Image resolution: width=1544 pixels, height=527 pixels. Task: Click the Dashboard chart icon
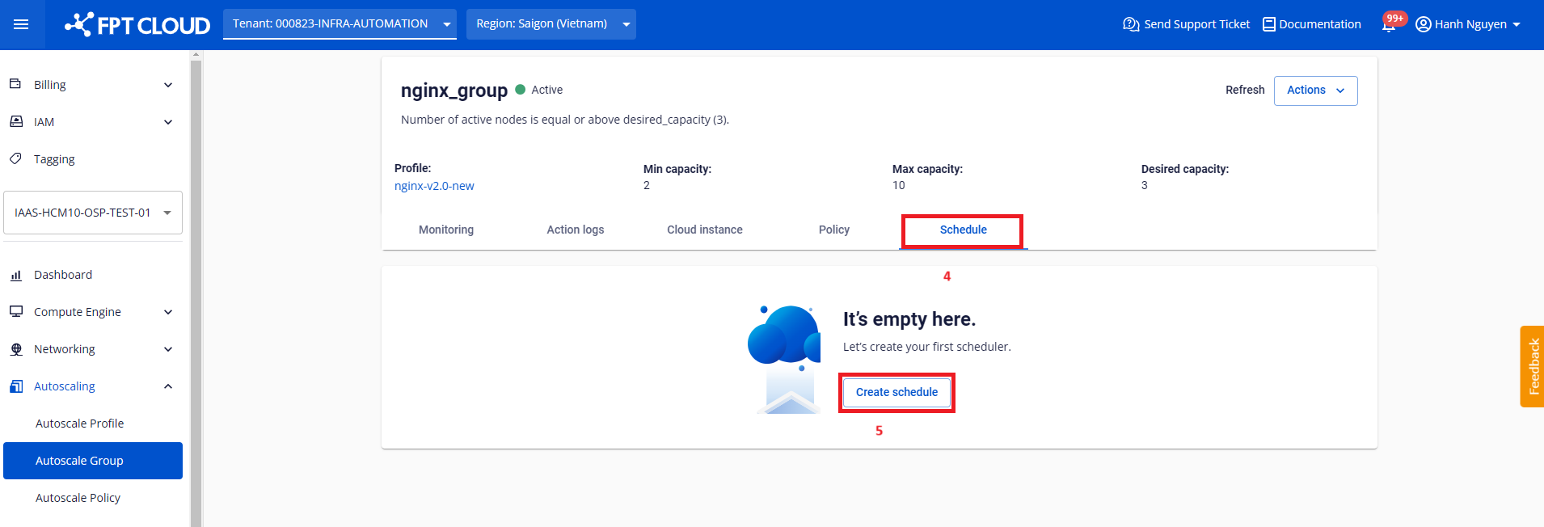click(x=15, y=275)
